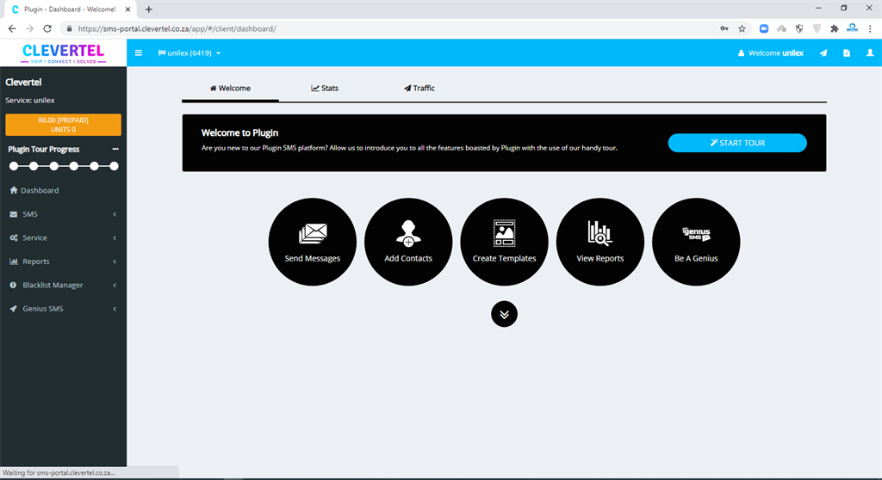Screen dimensions: 882x480
Task: Open the Chrome three-dot menu
Action: pyautogui.click(x=870, y=28)
